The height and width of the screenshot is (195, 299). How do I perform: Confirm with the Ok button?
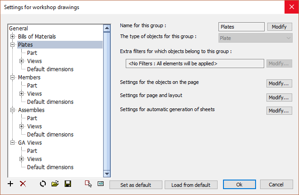coord(239,185)
